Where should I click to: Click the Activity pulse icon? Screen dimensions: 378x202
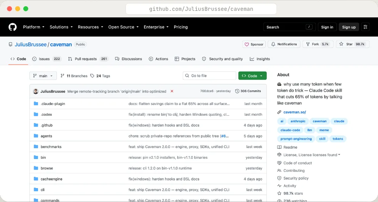point(279,186)
